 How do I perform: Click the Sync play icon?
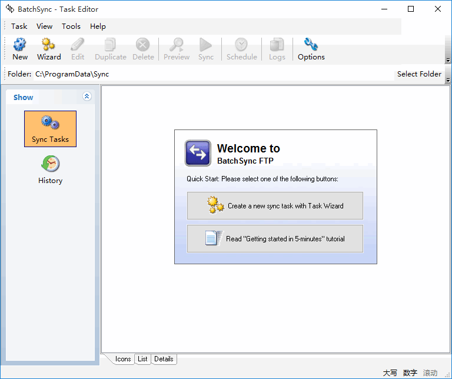click(x=205, y=49)
